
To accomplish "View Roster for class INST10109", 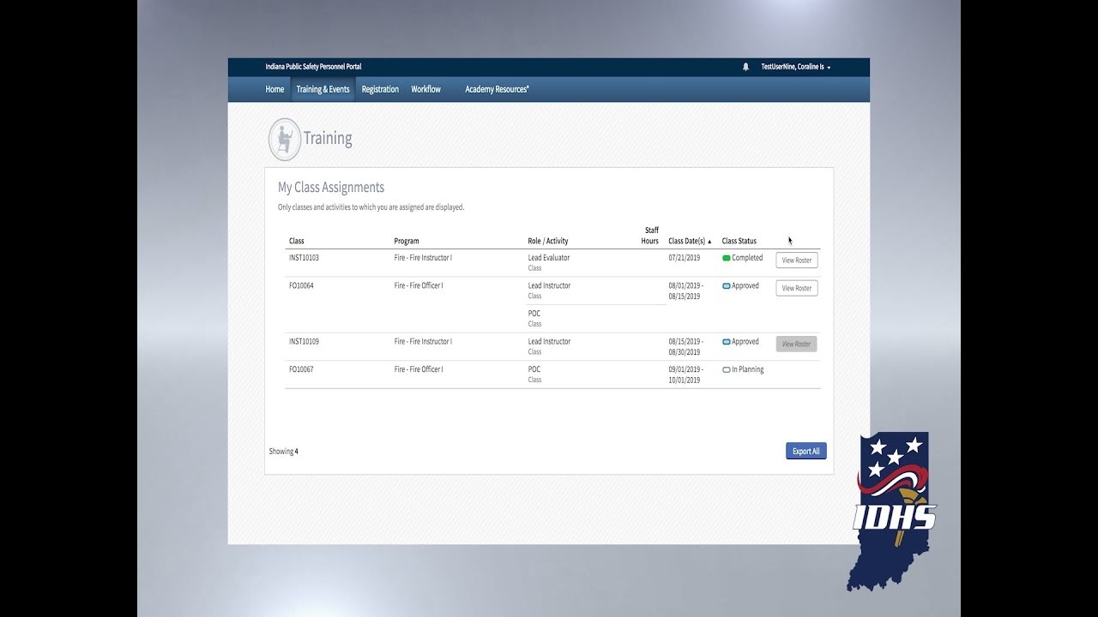I will point(796,344).
